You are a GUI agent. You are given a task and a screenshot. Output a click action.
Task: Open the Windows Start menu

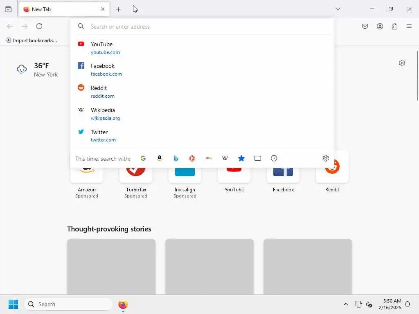pos(13,304)
